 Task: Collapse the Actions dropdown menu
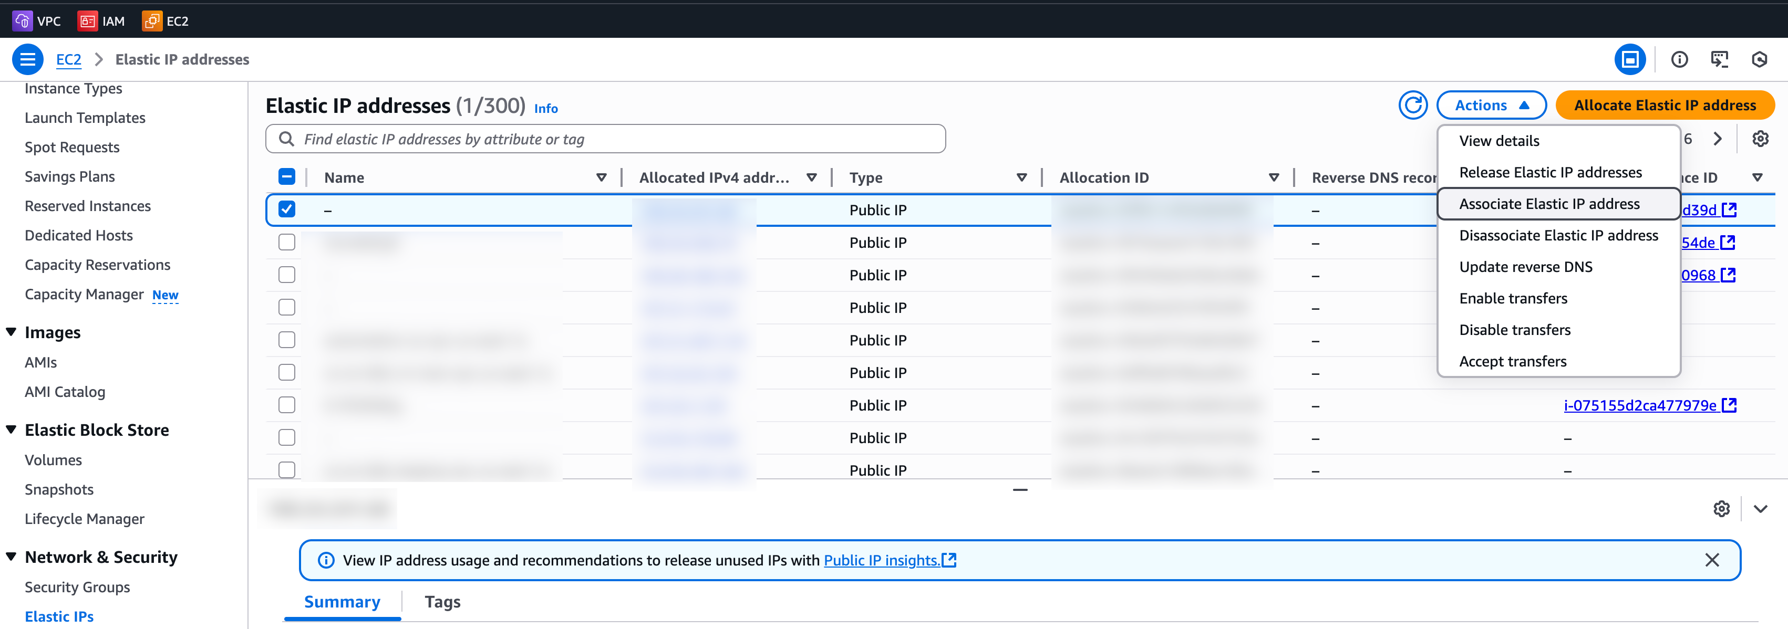tap(1491, 104)
